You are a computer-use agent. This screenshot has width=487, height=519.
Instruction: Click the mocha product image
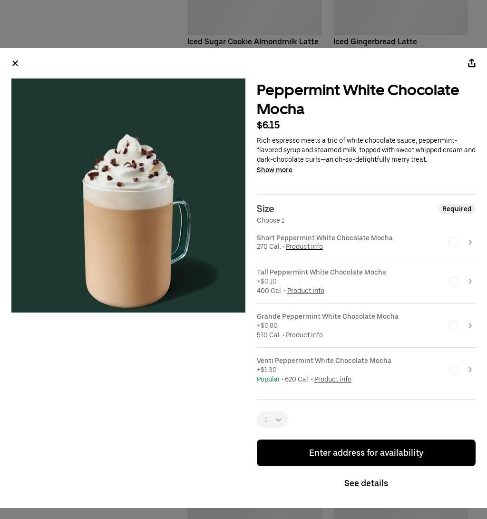coord(128,196)
